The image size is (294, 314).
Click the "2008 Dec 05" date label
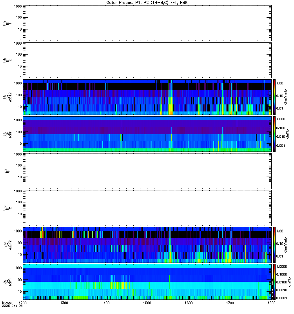coord(12,306)
